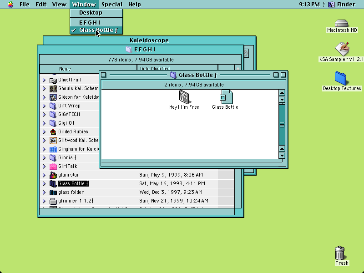364x273 pixels.
Task: Expand the Gift Wrap folder triangle
Action: 44,106
